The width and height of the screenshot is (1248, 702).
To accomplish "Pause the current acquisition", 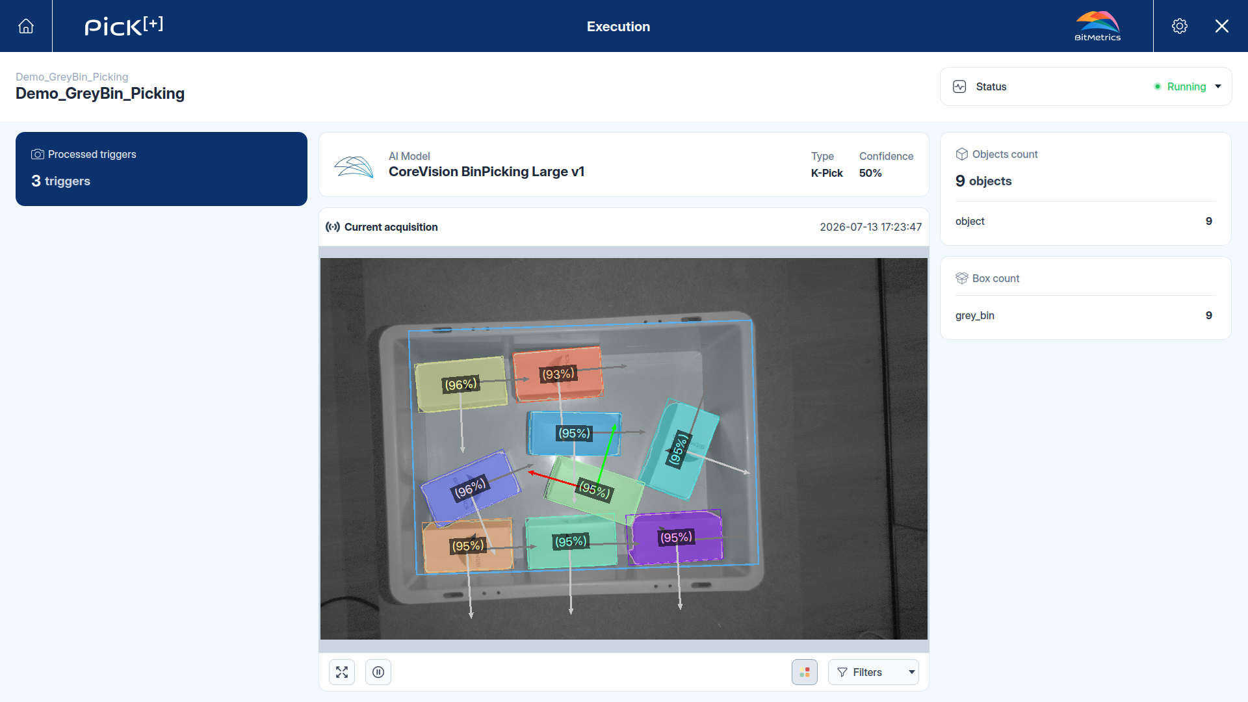I will coord(378,672).
